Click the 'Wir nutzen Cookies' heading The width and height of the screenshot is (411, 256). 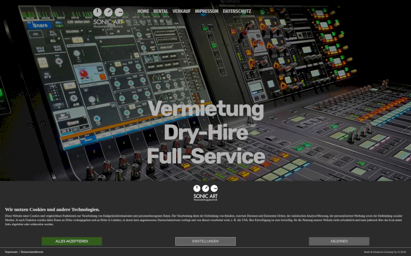click(x=52, y=209)
